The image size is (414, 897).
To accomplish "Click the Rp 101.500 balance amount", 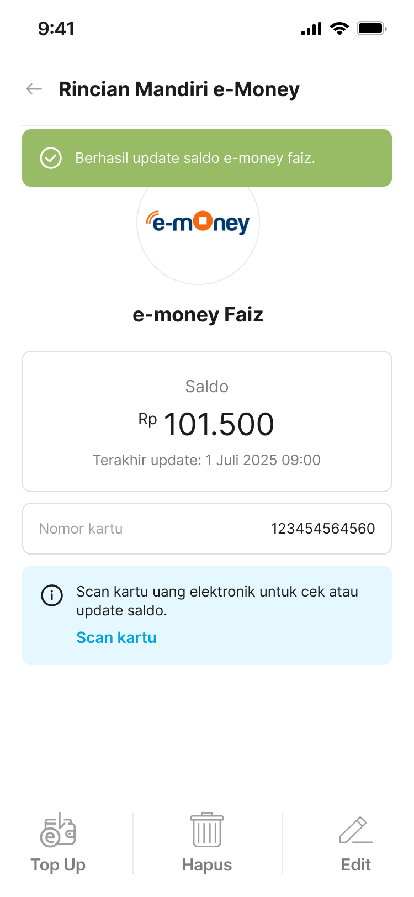I will [207, 424].
